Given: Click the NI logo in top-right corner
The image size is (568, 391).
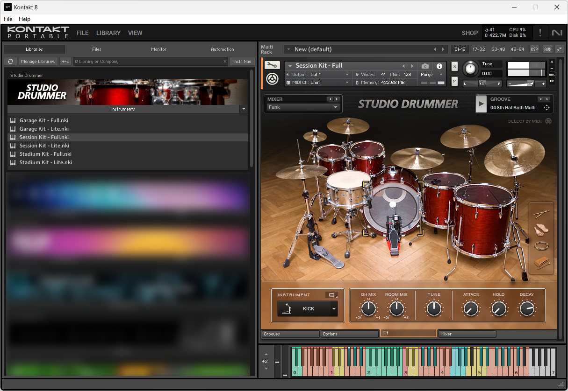Looking at the screenshot, I should click(557, 33).
